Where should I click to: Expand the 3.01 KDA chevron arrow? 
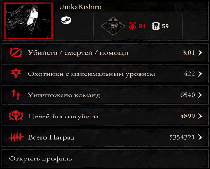pos(200,52)
